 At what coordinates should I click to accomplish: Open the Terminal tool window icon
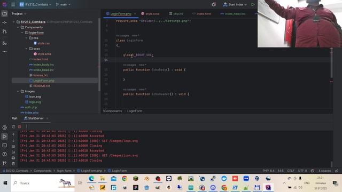click(x=4, y=146)
